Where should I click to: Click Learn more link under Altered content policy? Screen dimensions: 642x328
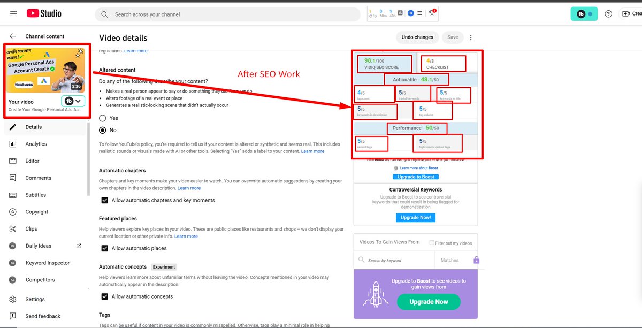[x=312, y=151]
